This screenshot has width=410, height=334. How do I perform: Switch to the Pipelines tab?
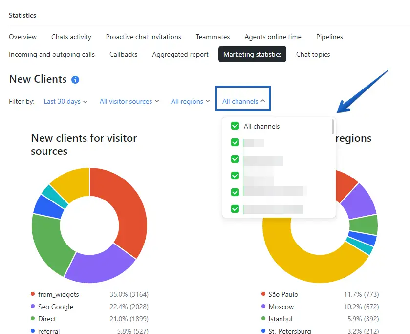329,37
